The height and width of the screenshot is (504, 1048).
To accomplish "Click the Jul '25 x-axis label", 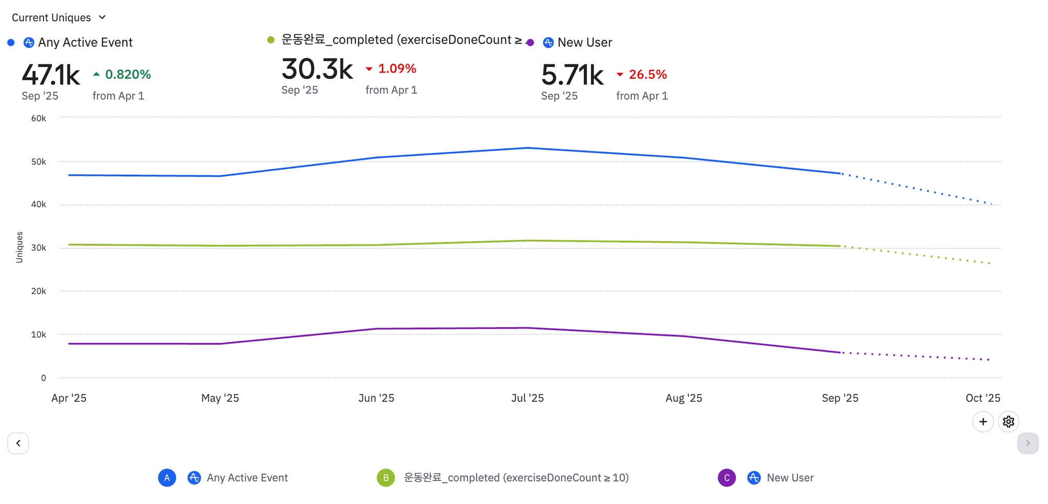I will click(527, 398).
